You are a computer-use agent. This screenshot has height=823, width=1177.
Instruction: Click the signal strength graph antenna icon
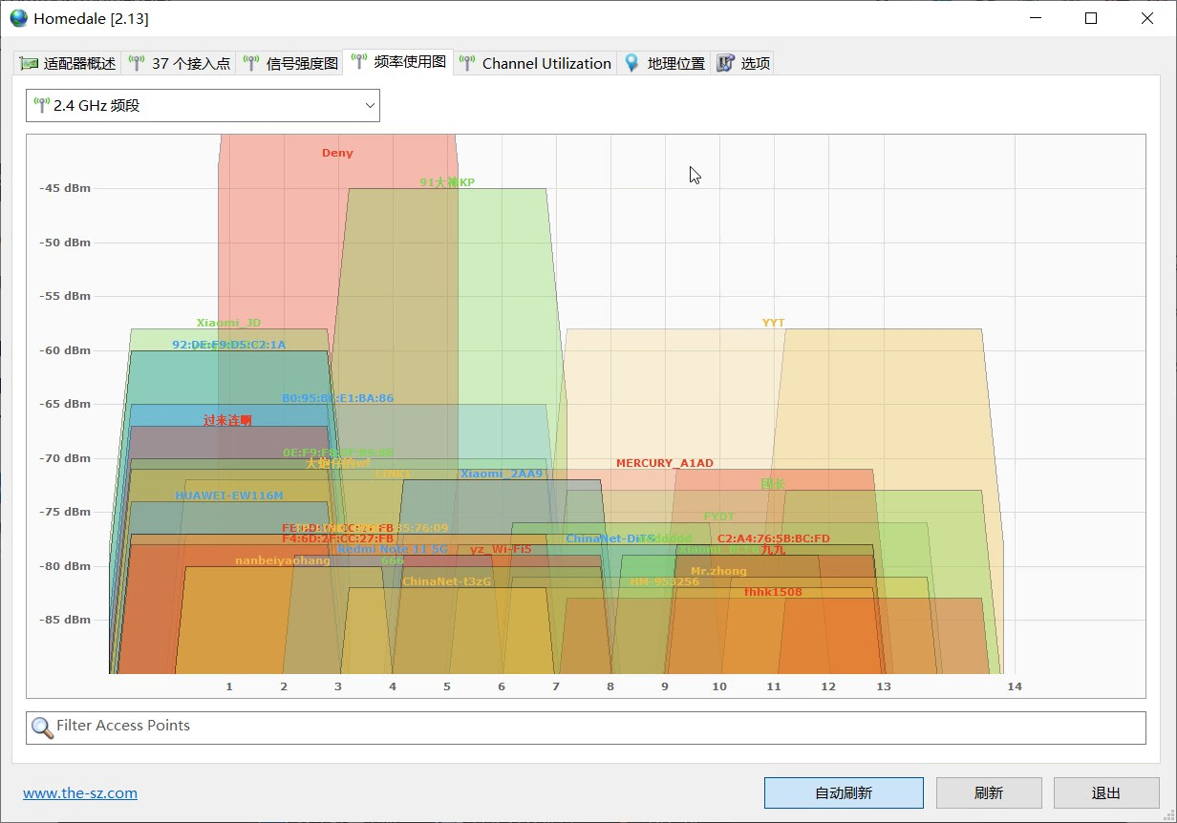click(x=251, y=64)
